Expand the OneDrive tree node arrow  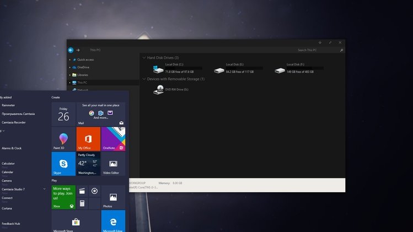point(70,67)
